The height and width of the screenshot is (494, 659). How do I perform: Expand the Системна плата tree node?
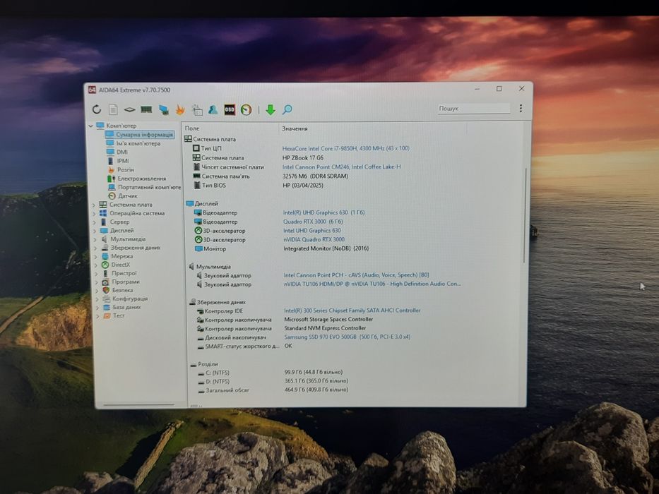tap(93, 205)
